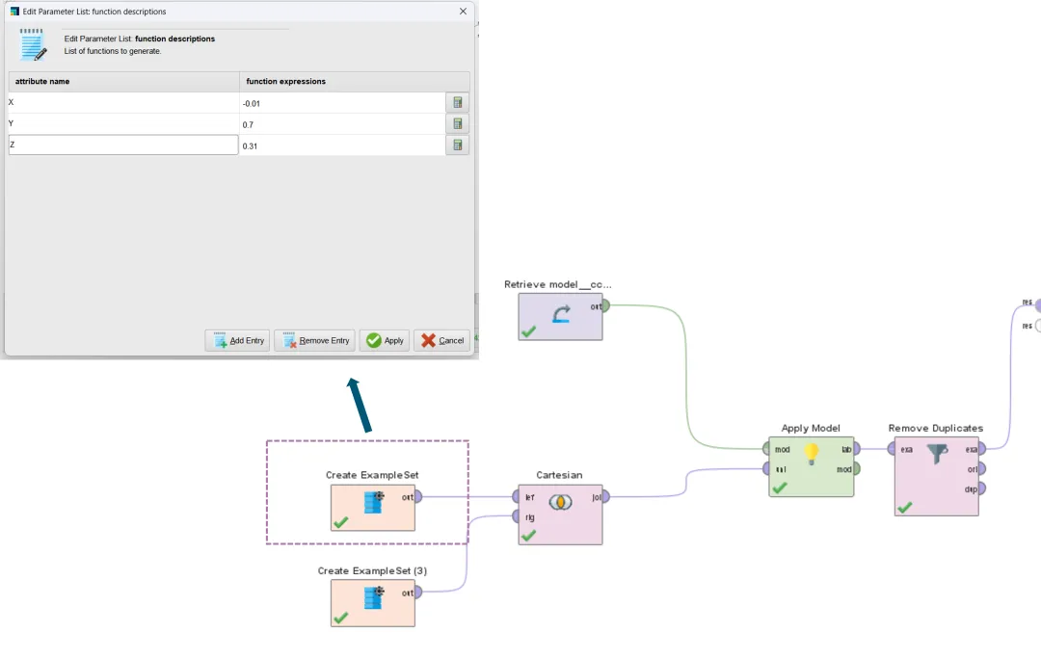Sort by attribute name column header

pyautogui.click(x=123, y=82)
